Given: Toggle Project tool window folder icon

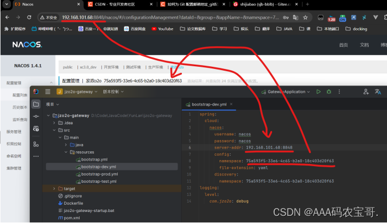Looking at the screenshot, I should pos(36,104).
